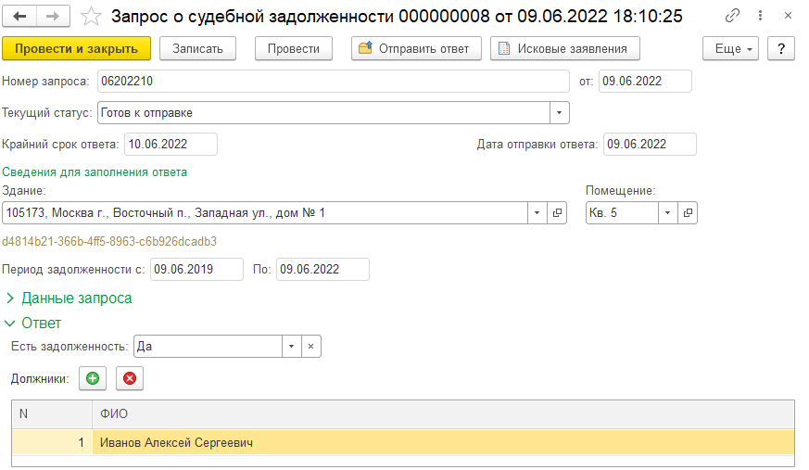Add the document to favorites with star
The image size is (809, 470).
(x=91, y=17)
